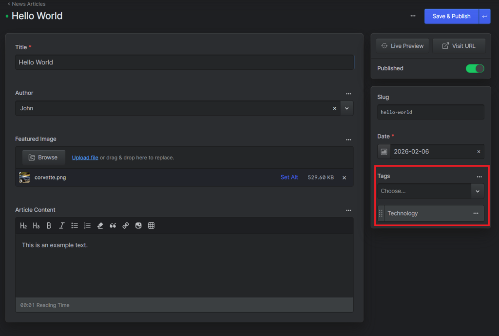The height and width of the screenshot is (336, 499).
Task: Toggle italic text in the editor toolbar
Action: coord(61,226)
